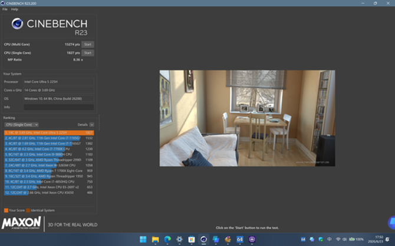Click the input method tray icon
Screen dimensions: 395x246
[330, 239]
